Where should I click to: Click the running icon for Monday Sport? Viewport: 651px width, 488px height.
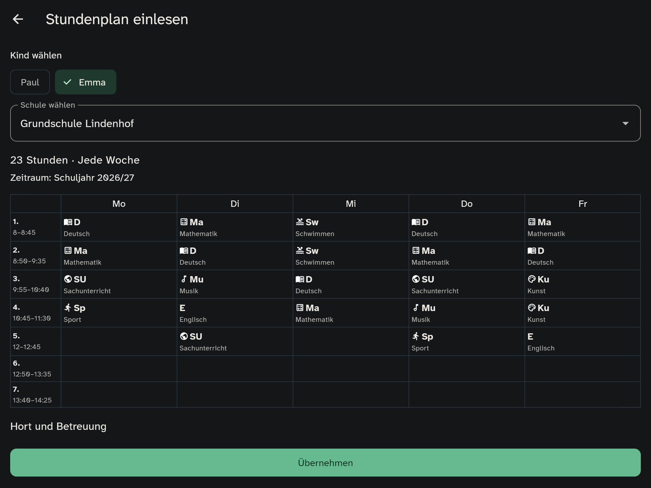coord(68,308)
